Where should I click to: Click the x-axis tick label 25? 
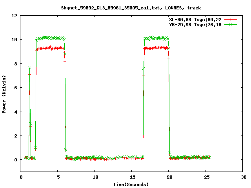tap(207, 177)
